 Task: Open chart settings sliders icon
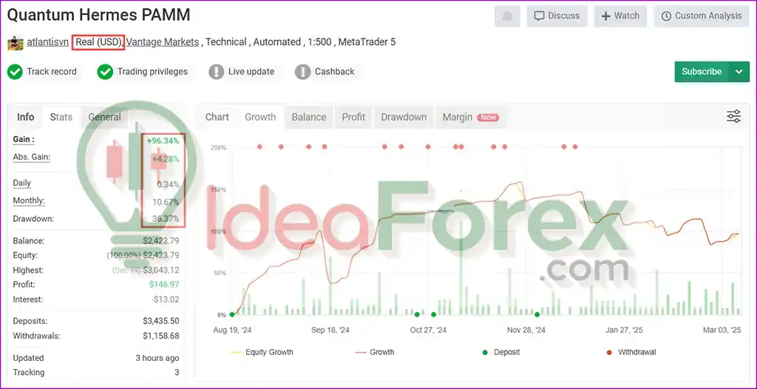pyautogui.click(x=733, y=116)
